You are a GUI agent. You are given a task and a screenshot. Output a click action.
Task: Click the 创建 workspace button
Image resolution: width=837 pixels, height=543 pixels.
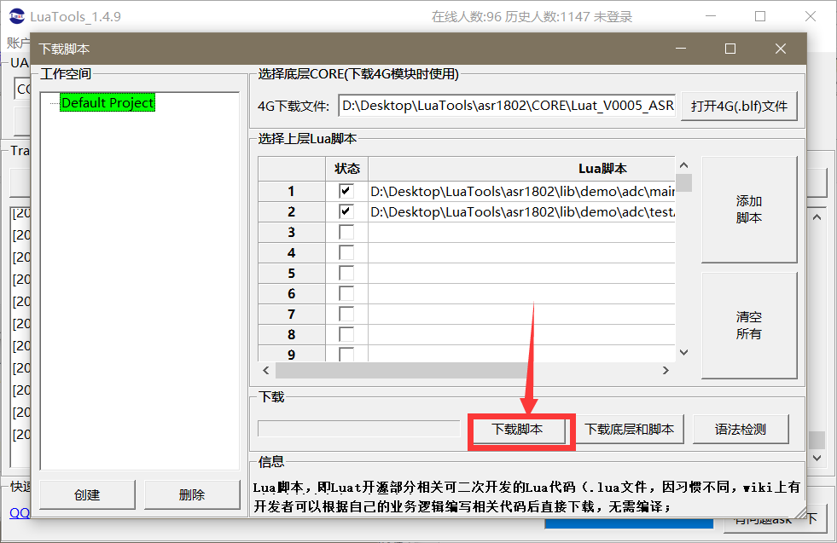[87, 495]
